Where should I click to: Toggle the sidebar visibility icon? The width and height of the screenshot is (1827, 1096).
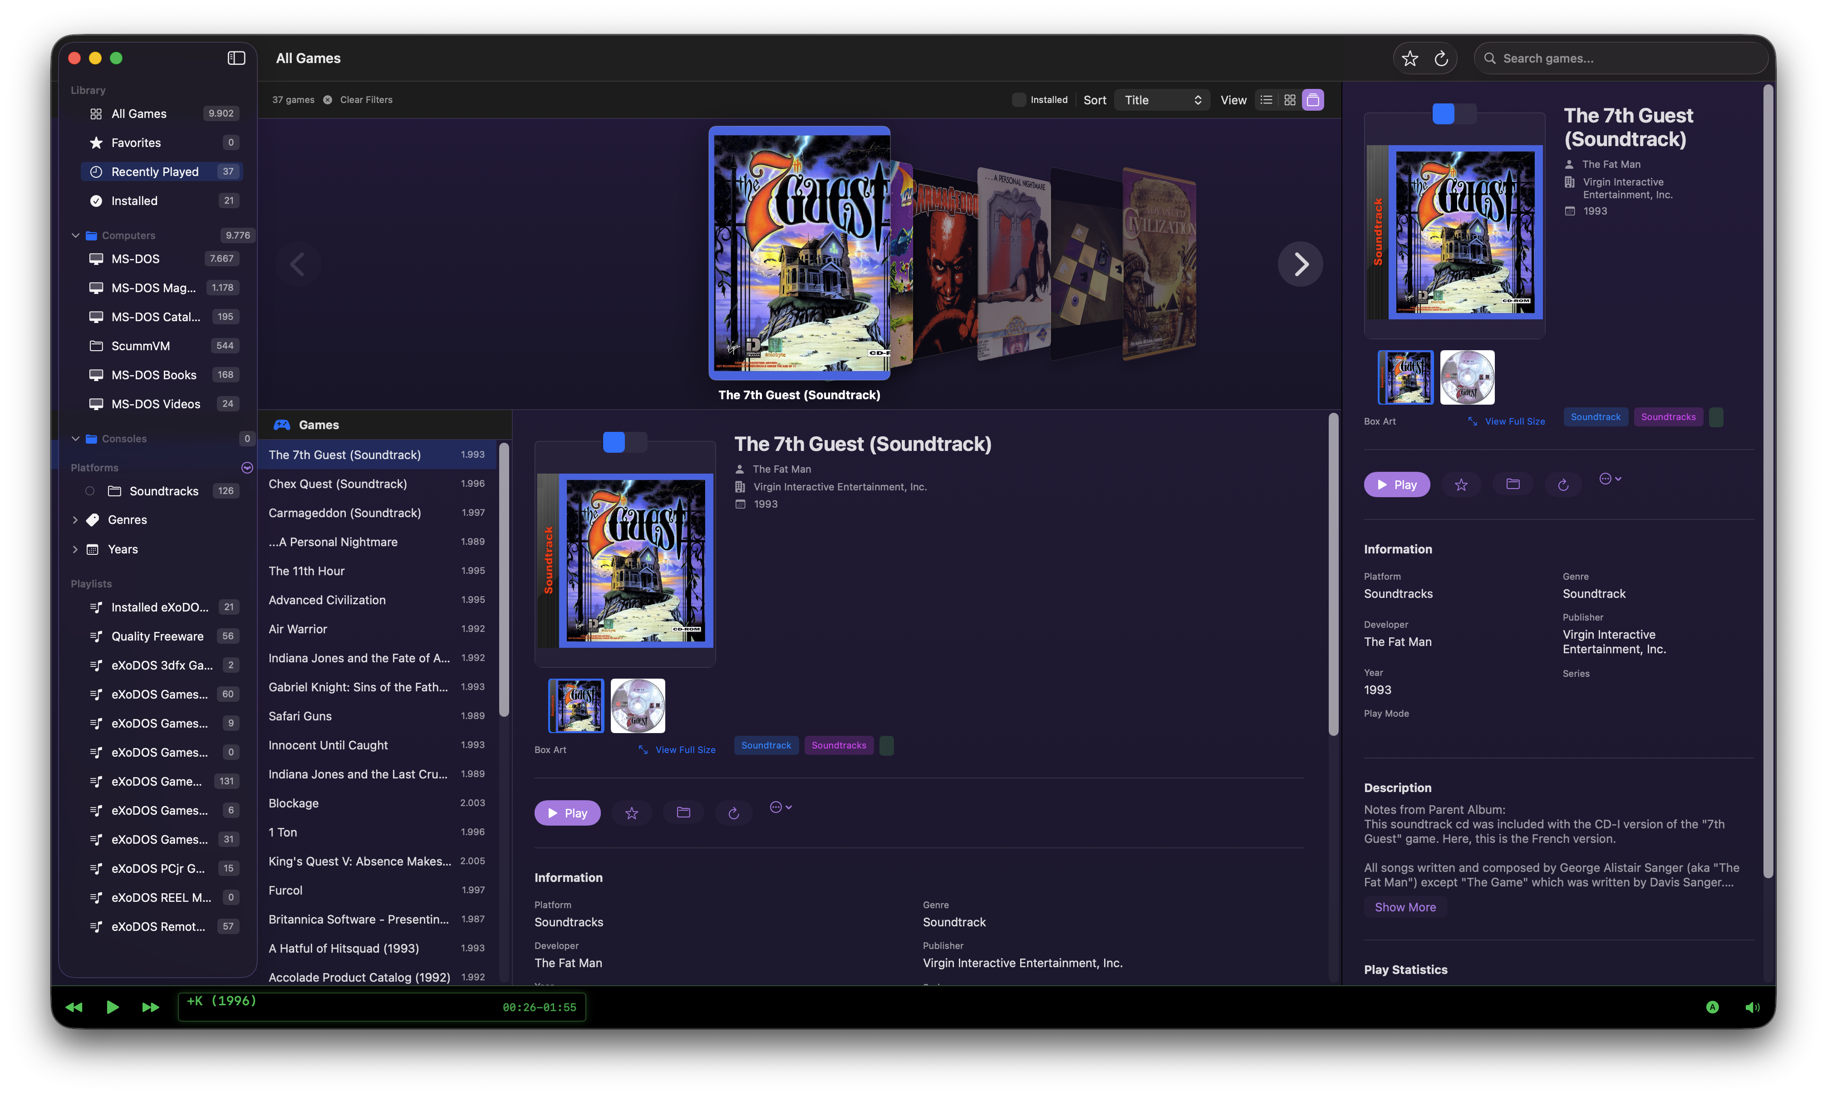pyautogui.click(x=236, y=58)
